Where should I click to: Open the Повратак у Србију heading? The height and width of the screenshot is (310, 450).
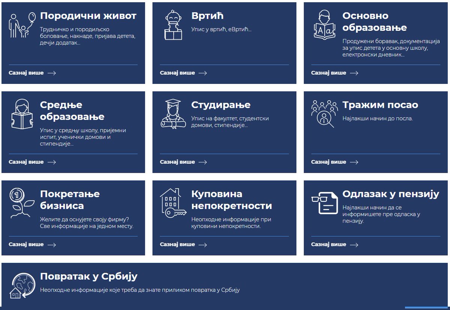(88, 277)
